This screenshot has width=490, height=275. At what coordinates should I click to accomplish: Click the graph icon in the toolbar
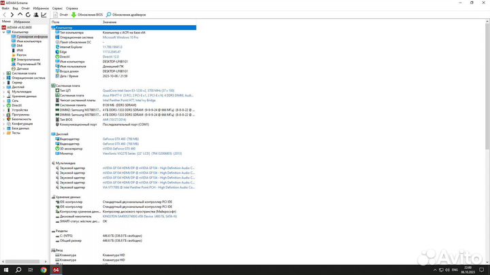(44, 14)
